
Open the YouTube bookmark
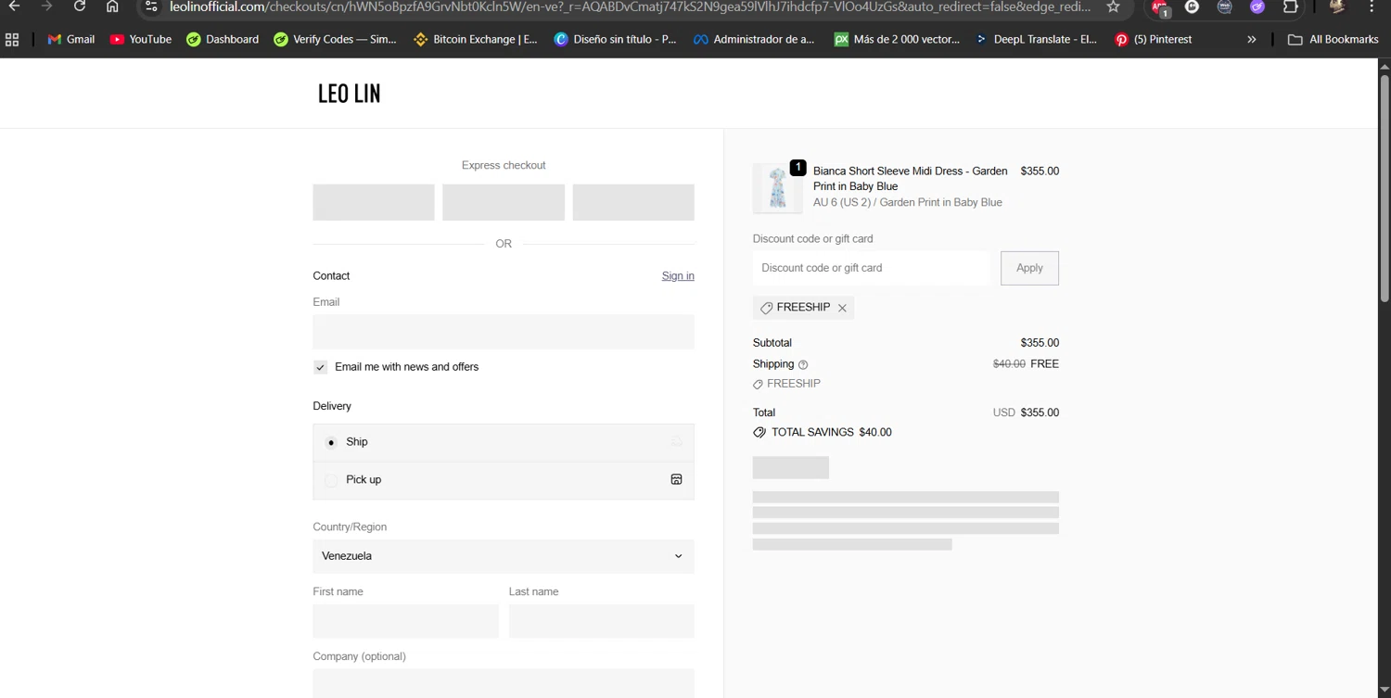pos(141,40)
